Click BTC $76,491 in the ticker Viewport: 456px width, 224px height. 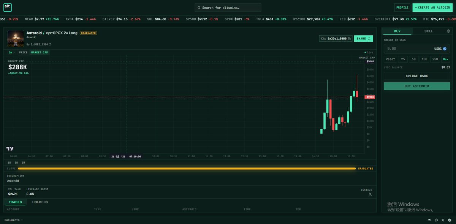tap(439, 19)
